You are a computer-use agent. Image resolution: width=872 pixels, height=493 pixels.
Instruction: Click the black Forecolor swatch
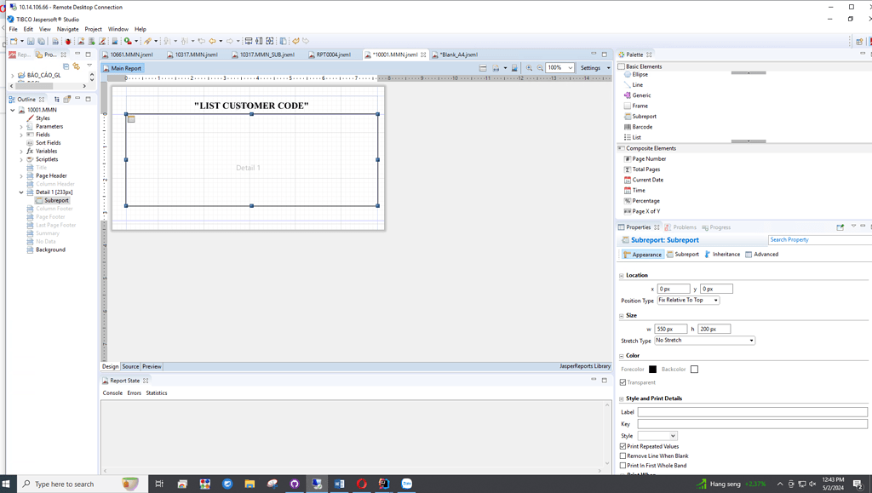652,369
